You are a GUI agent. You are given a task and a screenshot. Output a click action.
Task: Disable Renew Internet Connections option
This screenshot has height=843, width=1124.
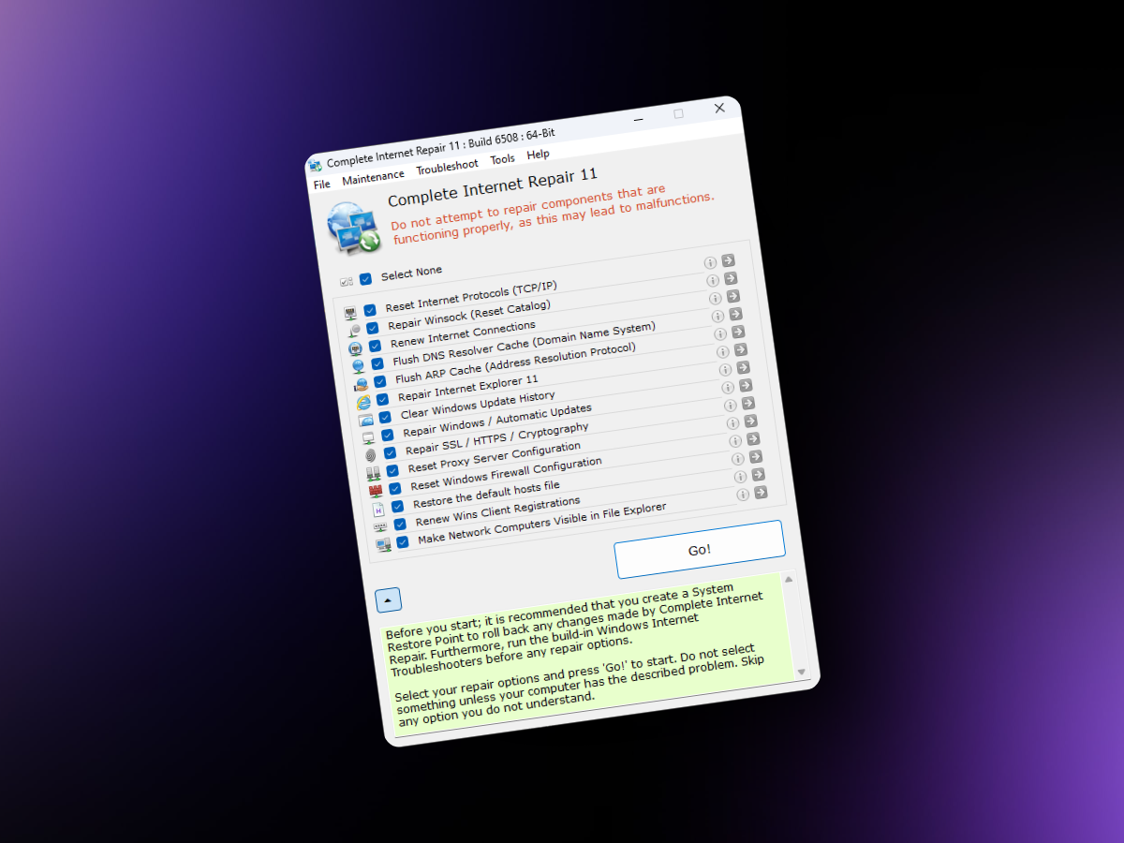pos(375,346)
